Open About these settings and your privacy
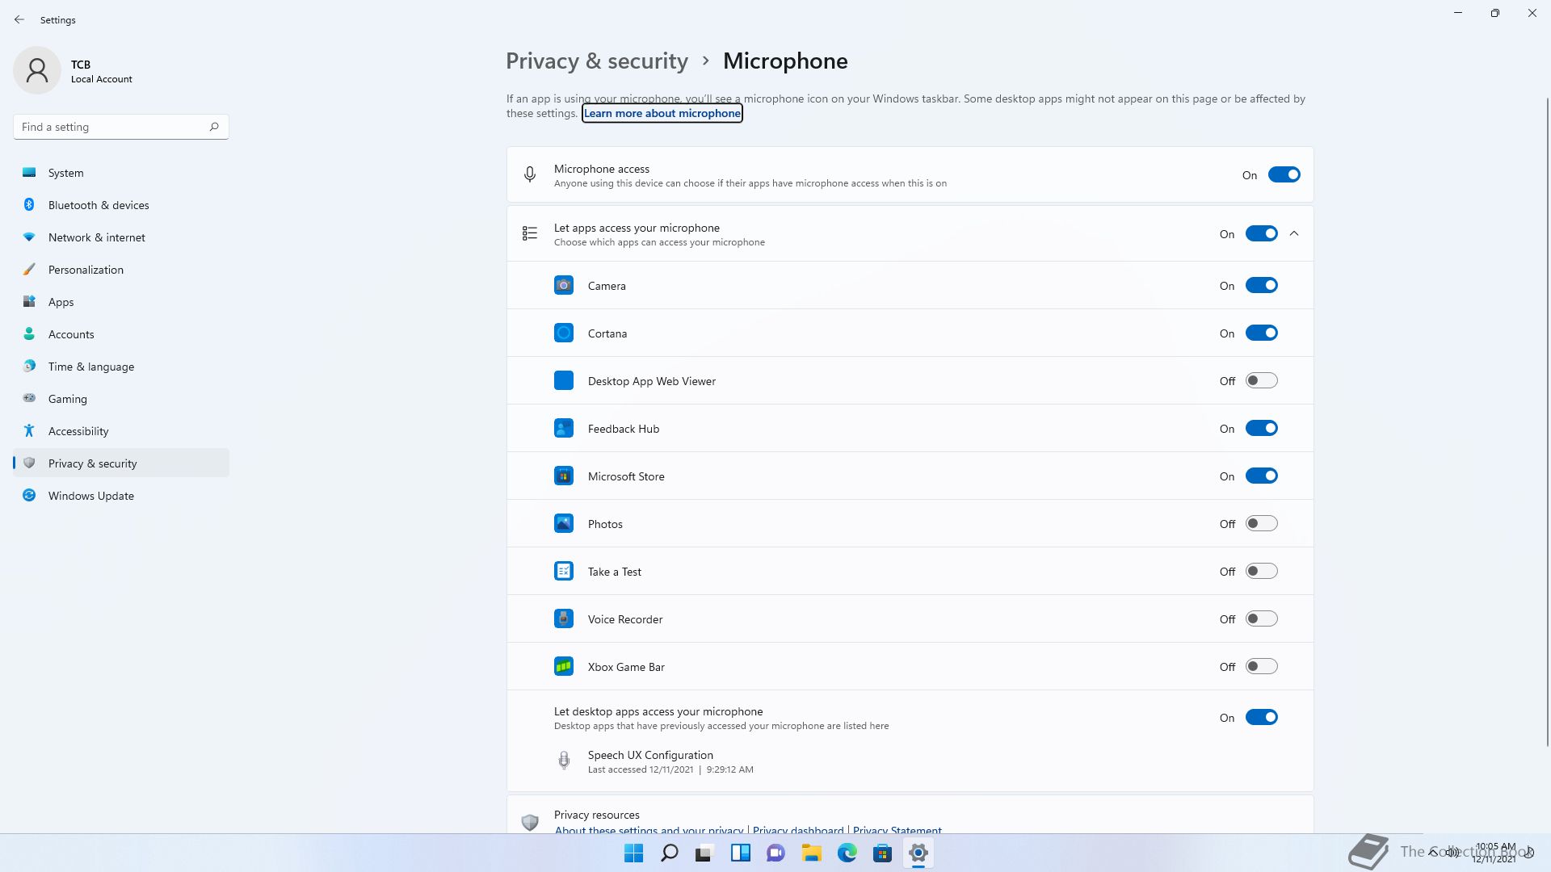Viewport: 1551px width, 872px height. (x=649, y=829)
